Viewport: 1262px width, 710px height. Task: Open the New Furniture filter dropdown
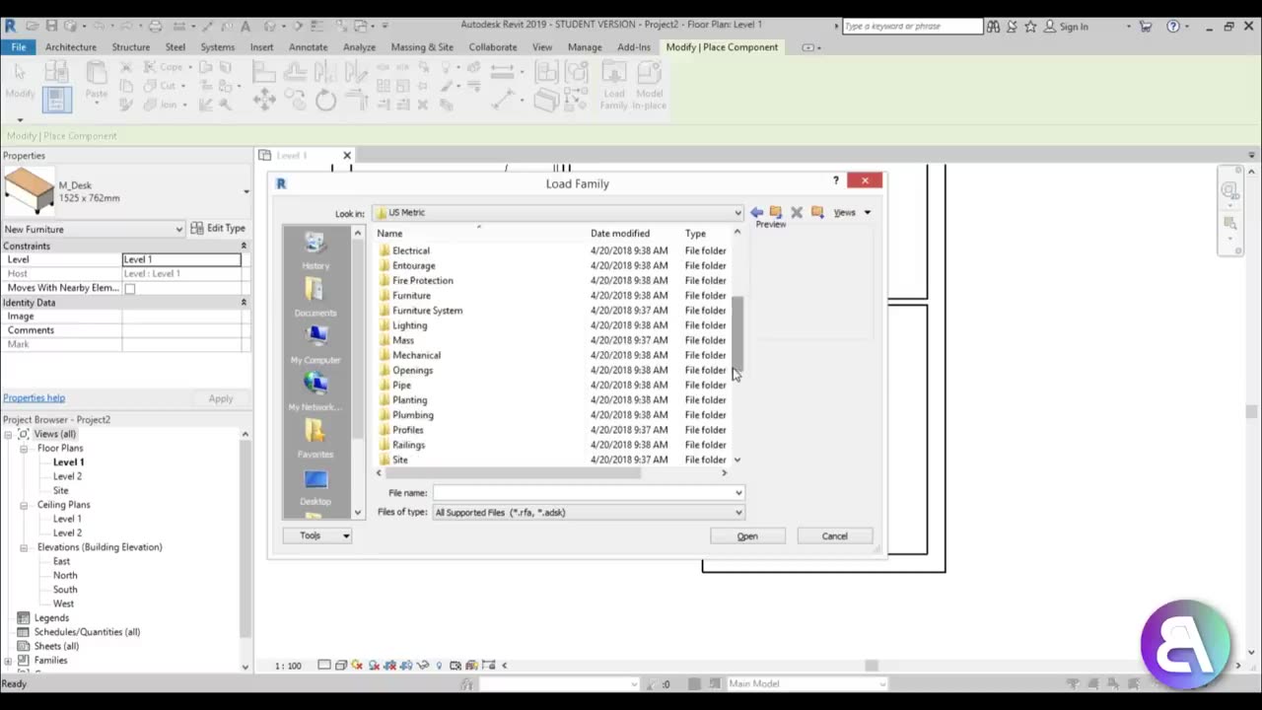178,229
